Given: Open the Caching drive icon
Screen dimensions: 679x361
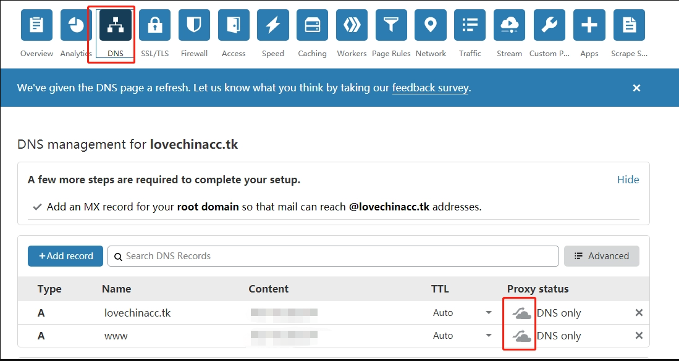Looking at the screenshot, I should (x=312, y=25).
